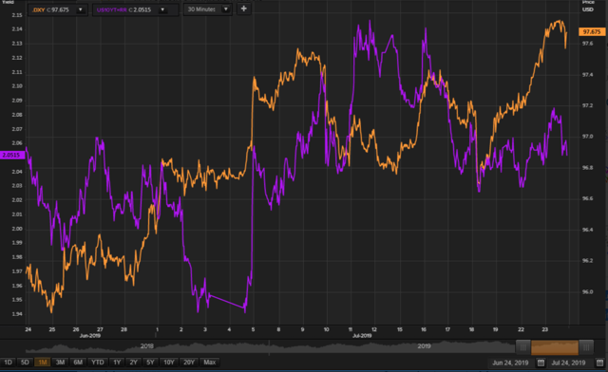Click the highlighted orange navigator window
The image size is (608, 372).
click(555, 347)
